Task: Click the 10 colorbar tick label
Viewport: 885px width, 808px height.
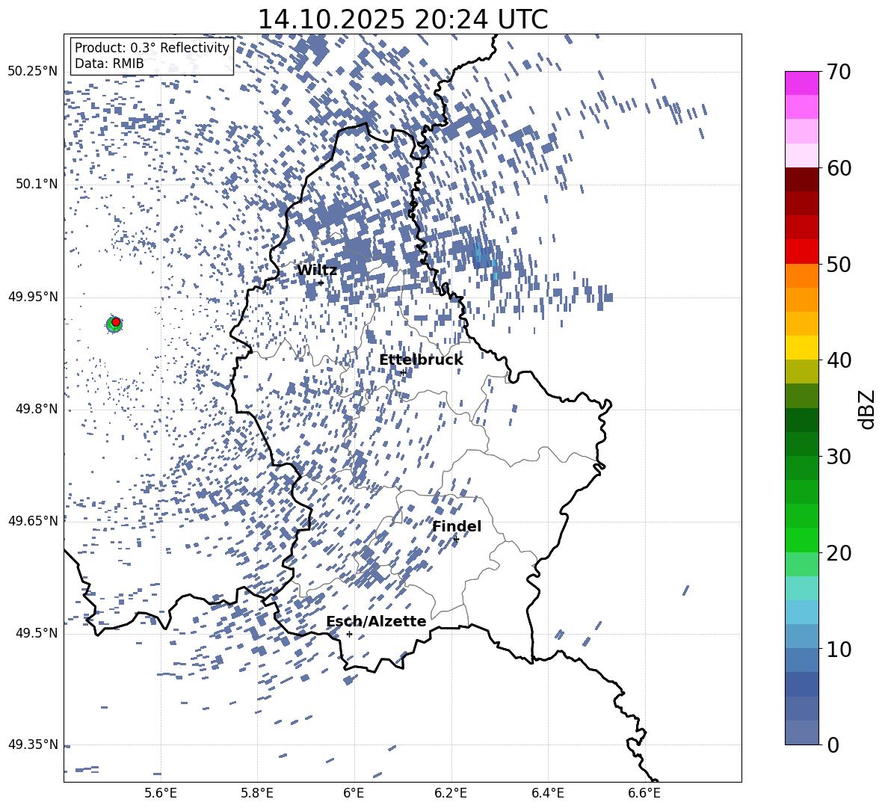Action: pos(839,649)
